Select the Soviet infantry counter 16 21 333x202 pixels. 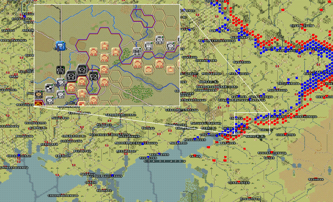[x=93, y=100]
